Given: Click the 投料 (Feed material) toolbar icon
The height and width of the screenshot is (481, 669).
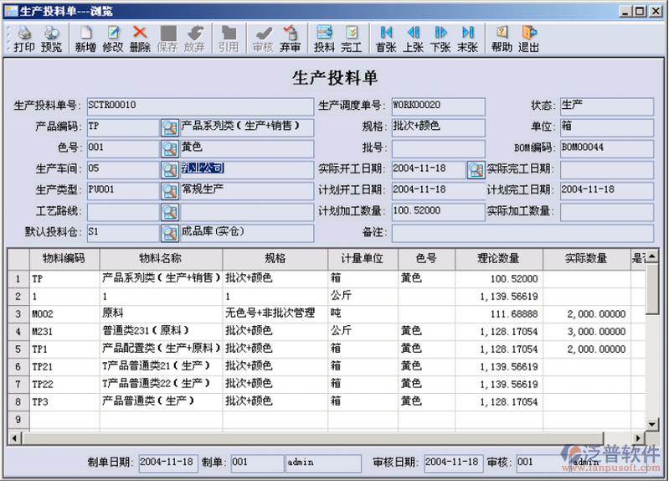Looking at the screenshot, I should (x=324, y=38).
